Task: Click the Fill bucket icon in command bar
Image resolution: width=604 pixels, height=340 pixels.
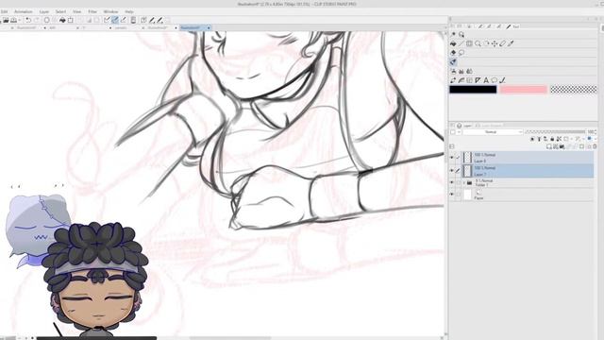Action: click(62, 20)
